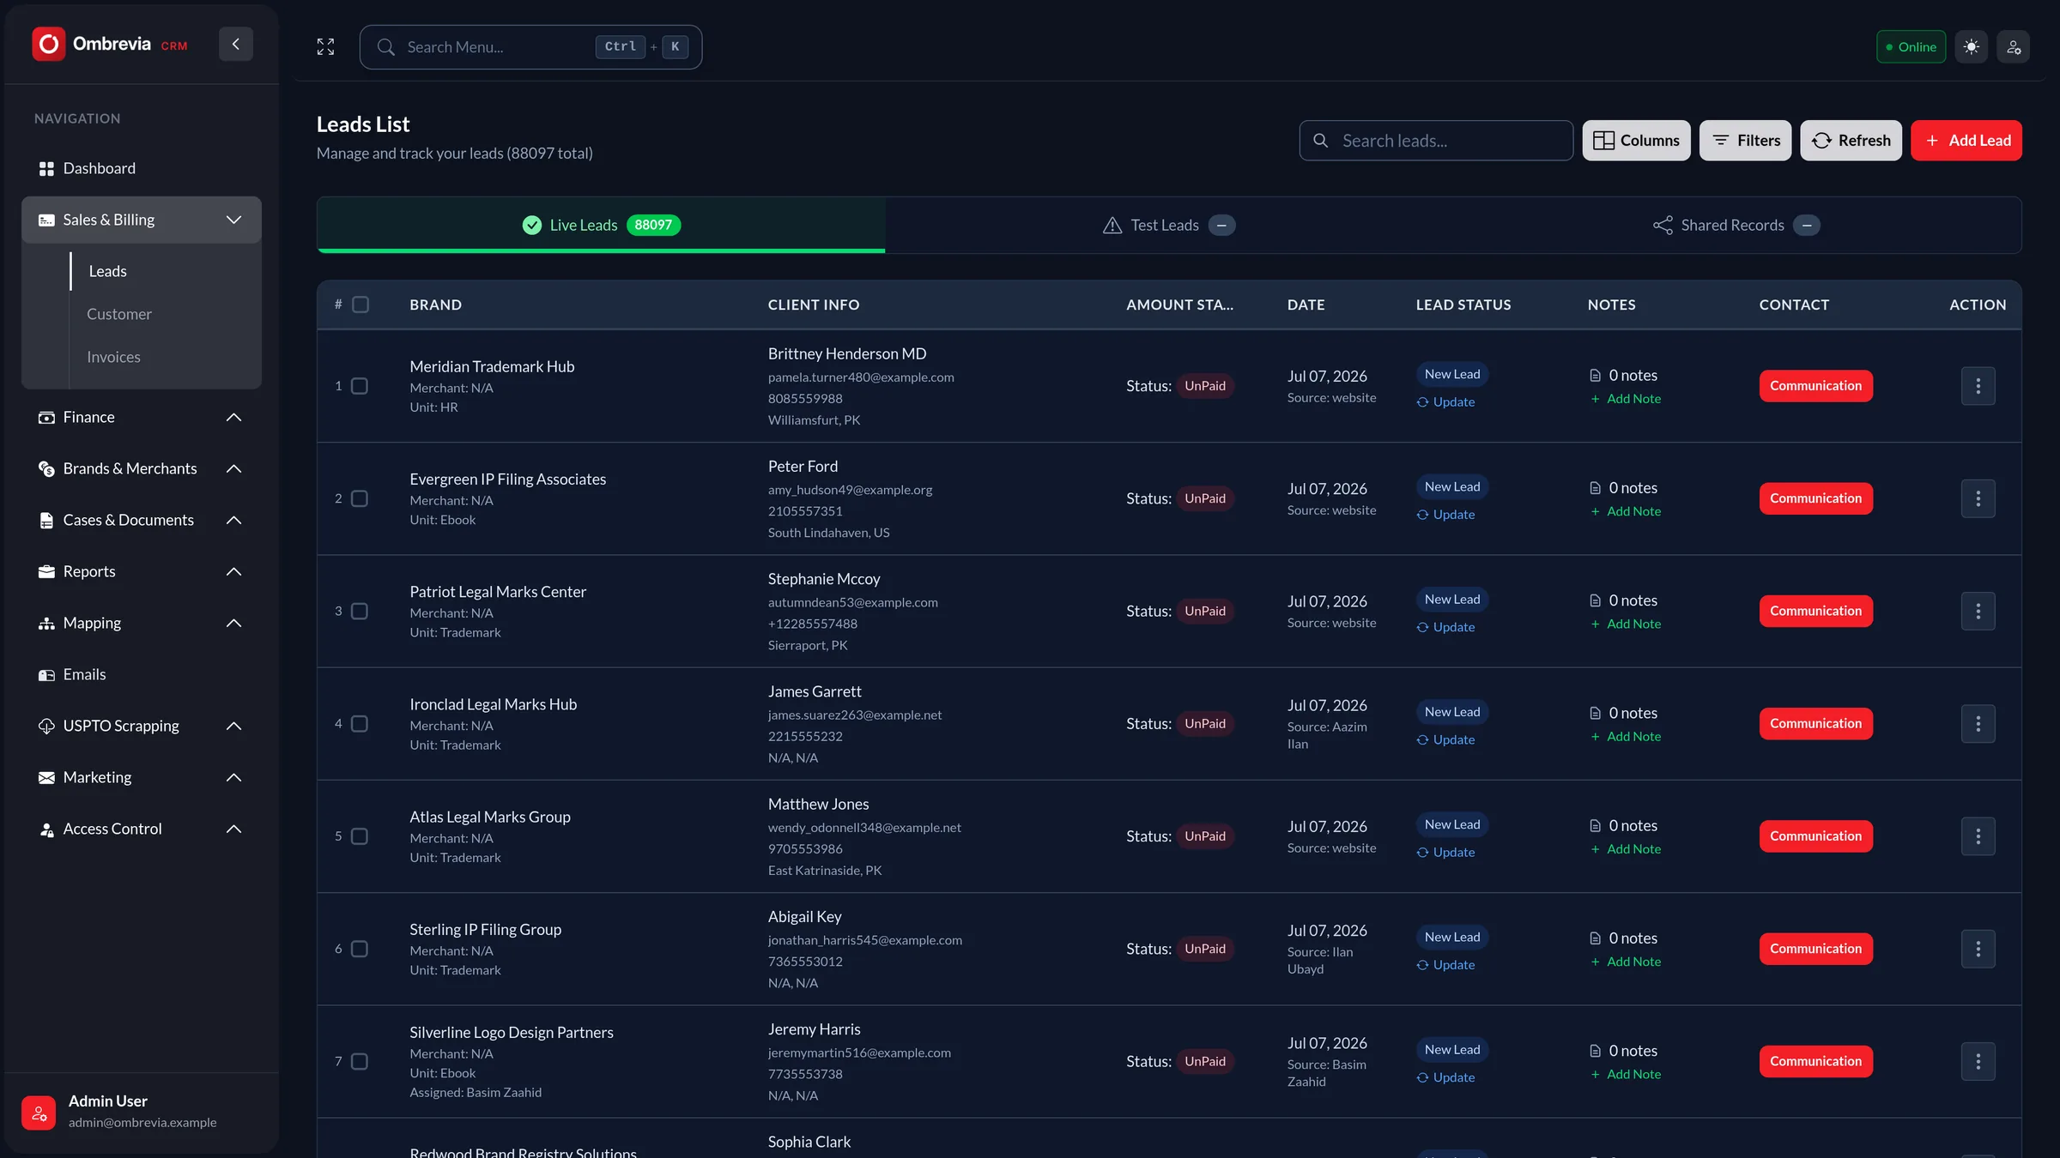Switch to the Shared Records tab
2060x1158 pixels.
[x=1736, y=225]
